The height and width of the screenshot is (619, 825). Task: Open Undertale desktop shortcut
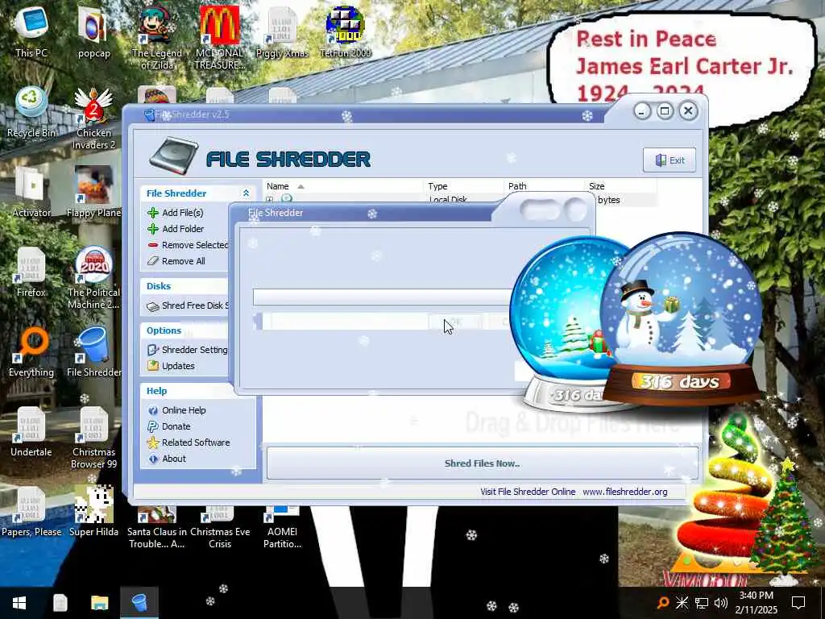pyautogui.click(x=31, y=432)
